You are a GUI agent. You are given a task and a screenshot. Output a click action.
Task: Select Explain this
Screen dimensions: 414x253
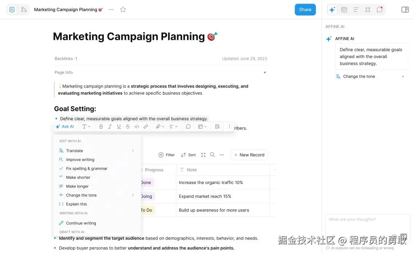97,204
